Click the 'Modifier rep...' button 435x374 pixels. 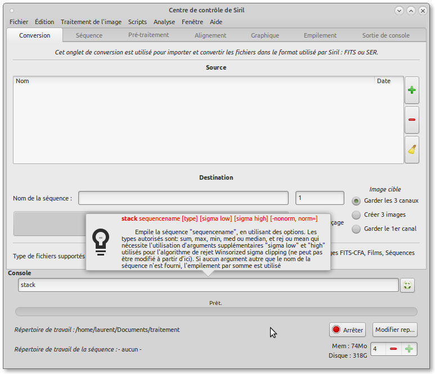click(394, 330)
